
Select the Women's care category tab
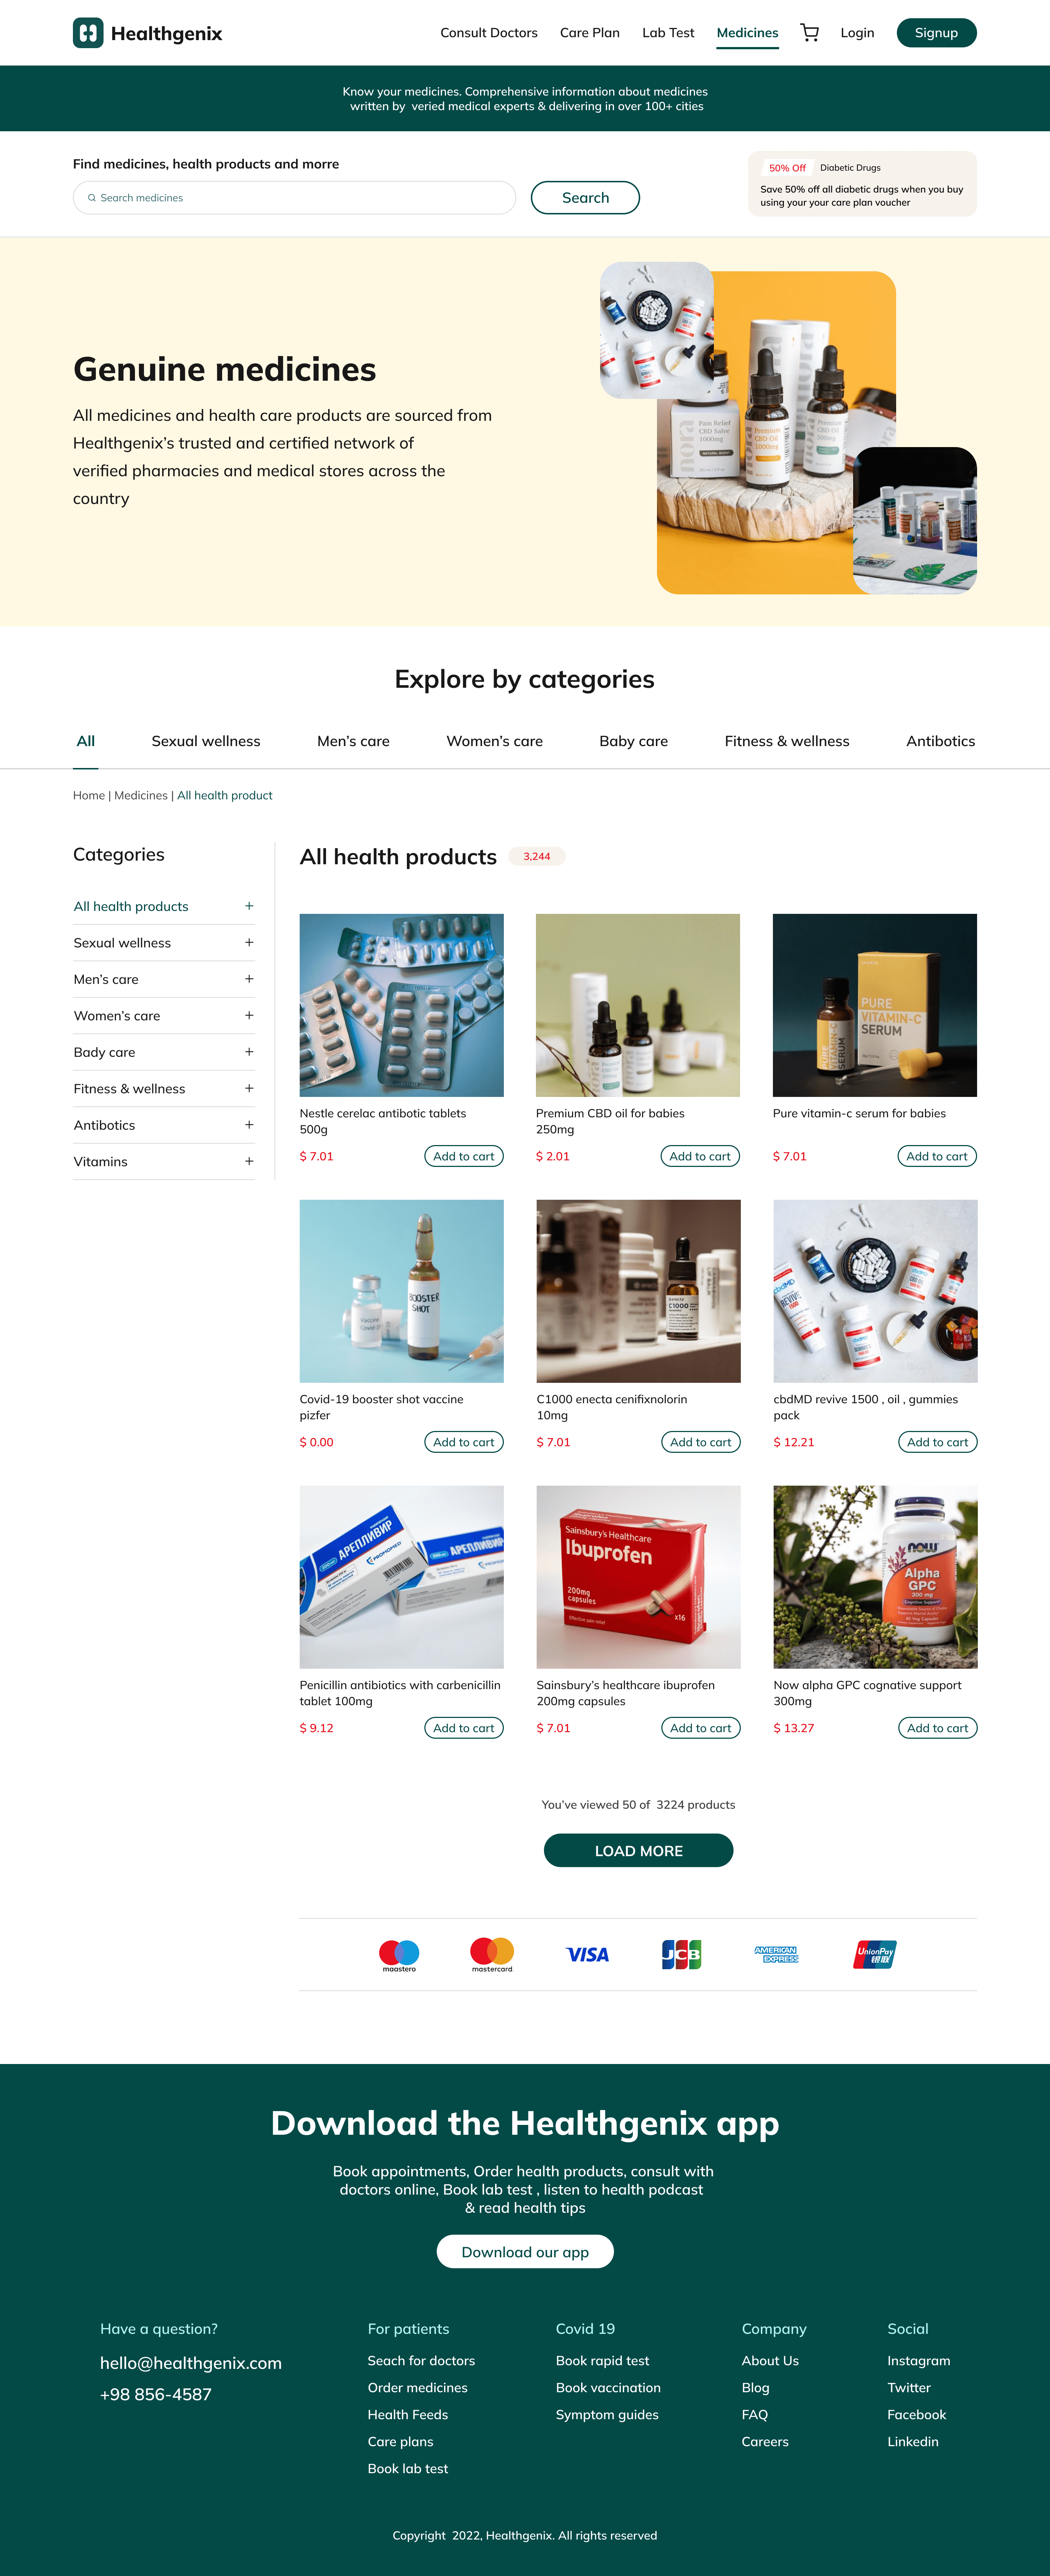click(494, 741)
